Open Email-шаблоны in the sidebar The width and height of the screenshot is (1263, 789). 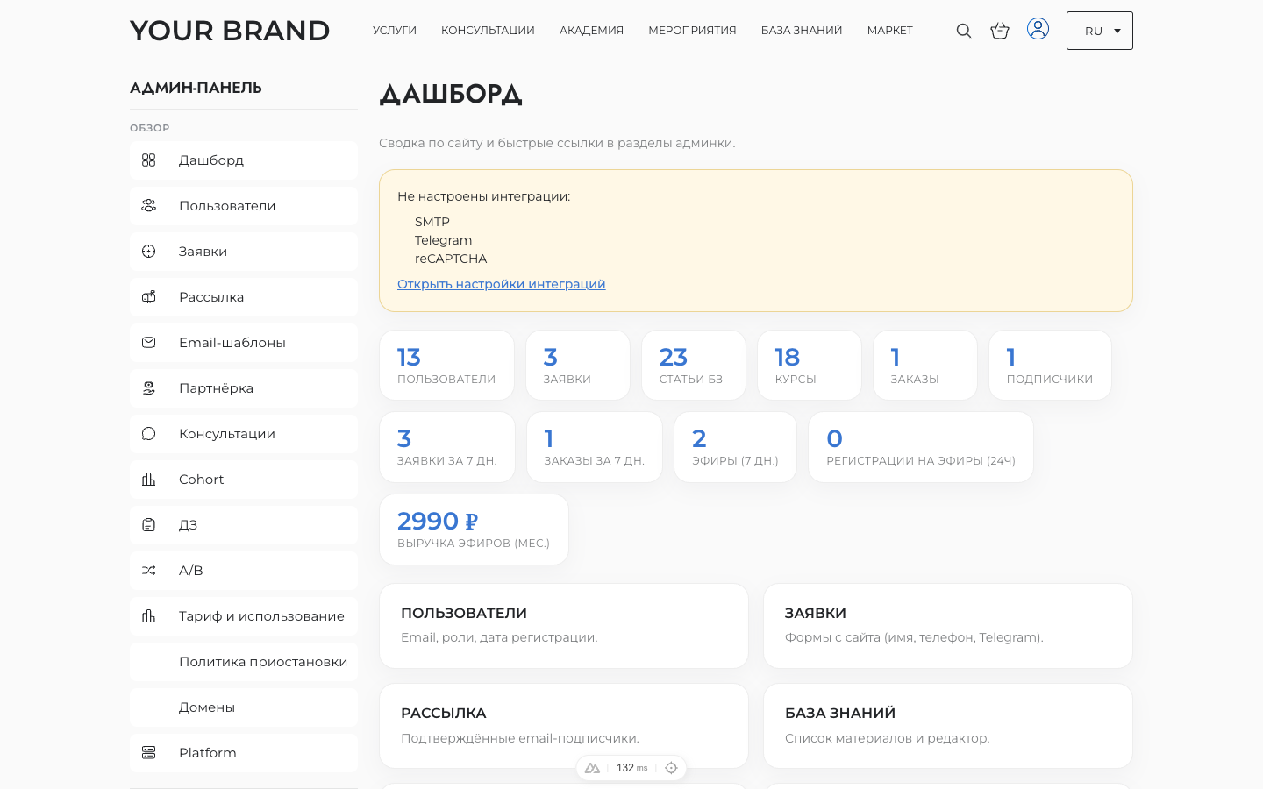[x=244, y=343]
